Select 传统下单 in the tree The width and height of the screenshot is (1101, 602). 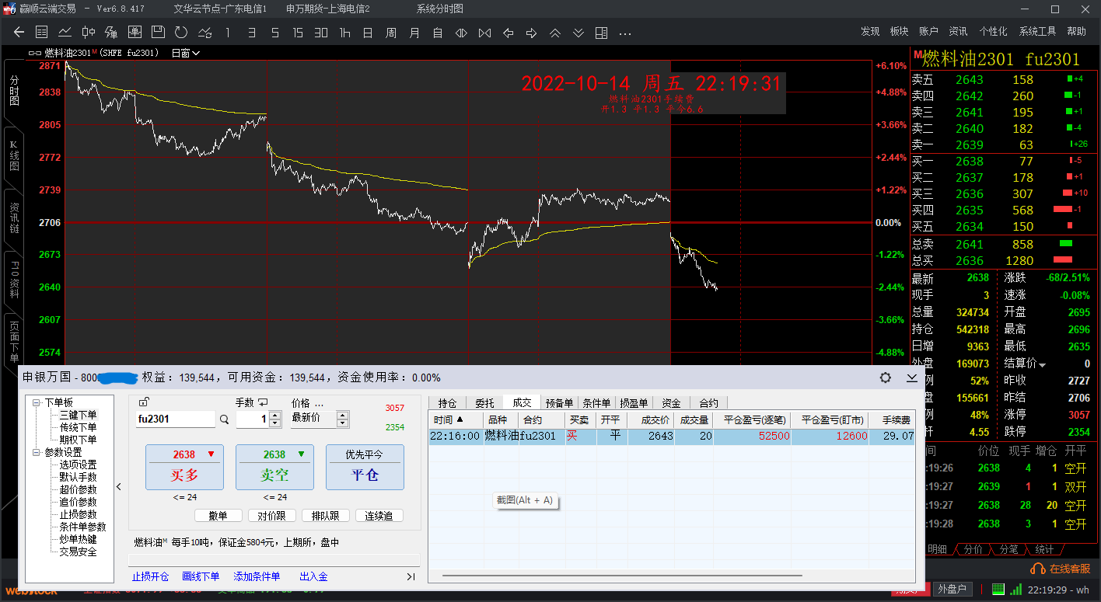[x=78, y=427]
